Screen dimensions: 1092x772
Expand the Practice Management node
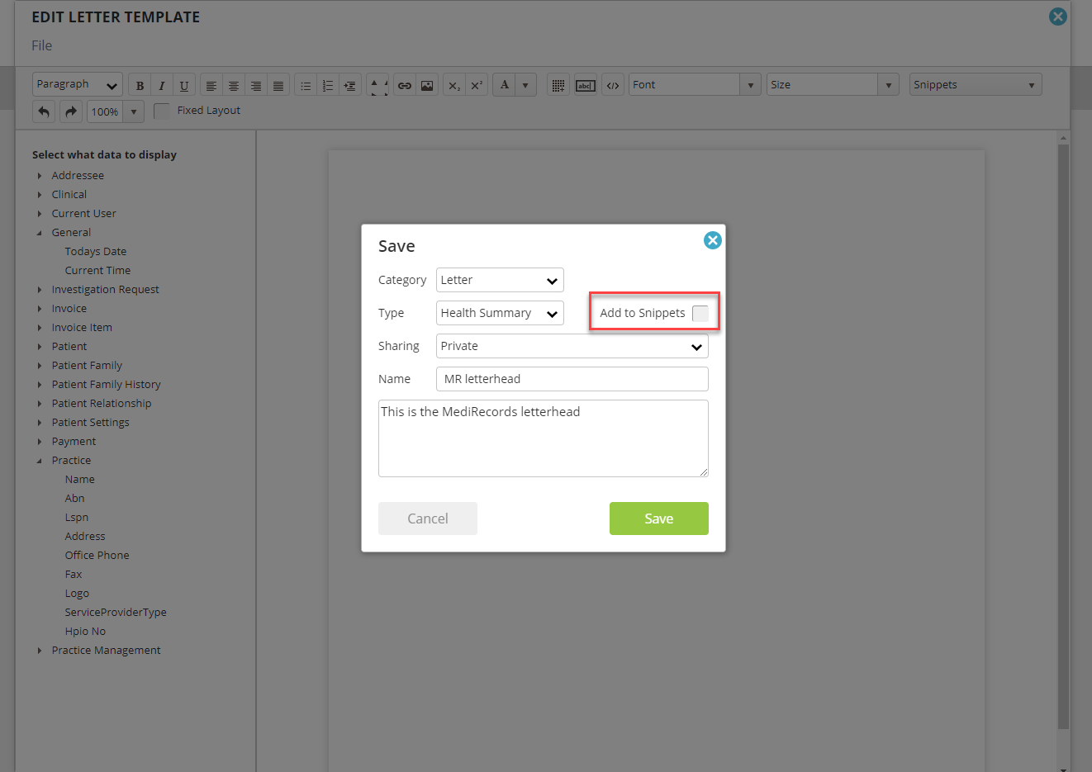(x=40, y=651)
